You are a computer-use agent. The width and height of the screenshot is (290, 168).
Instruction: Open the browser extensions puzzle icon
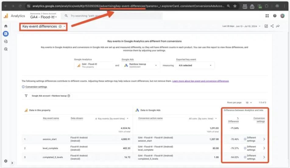(x=267, y=6)
